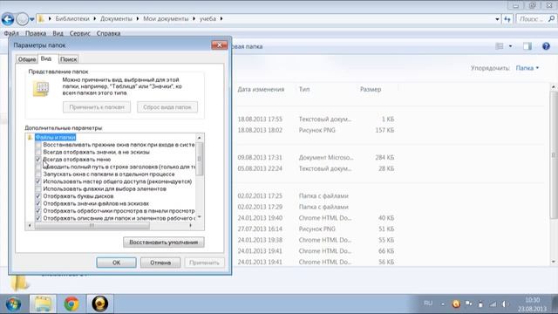Open the Вид menu
Viewport: 558px width, 314px height.
pos(58,33)
